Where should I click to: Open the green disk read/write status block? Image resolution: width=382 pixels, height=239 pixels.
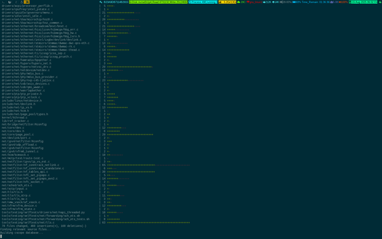click(158, 2)
